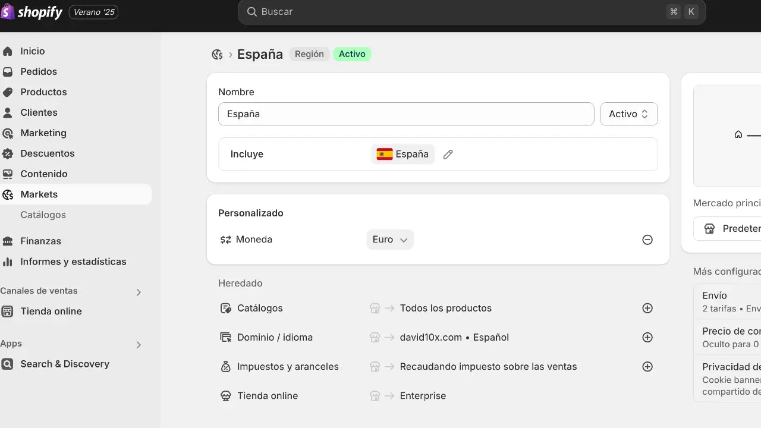Click the currency exchange icon next to Moneda
Image resolution: width=761 pixels, height=428 pixels.
(x=225, y=239)
